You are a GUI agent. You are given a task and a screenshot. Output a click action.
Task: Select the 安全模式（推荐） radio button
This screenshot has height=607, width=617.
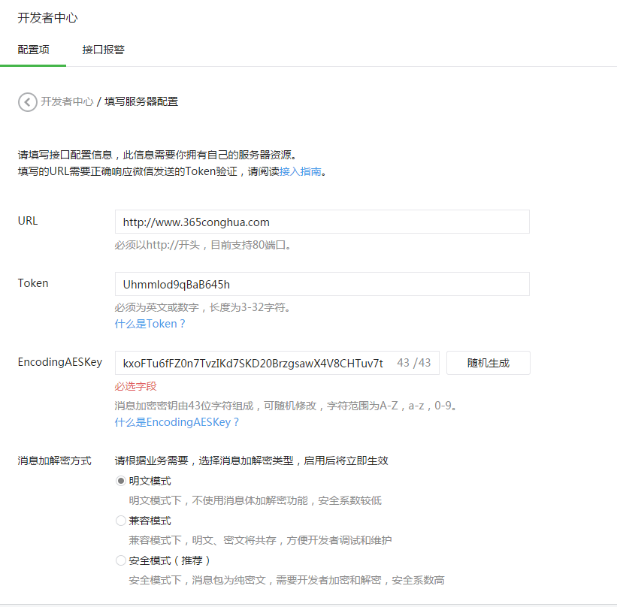(x=121, y=560)
